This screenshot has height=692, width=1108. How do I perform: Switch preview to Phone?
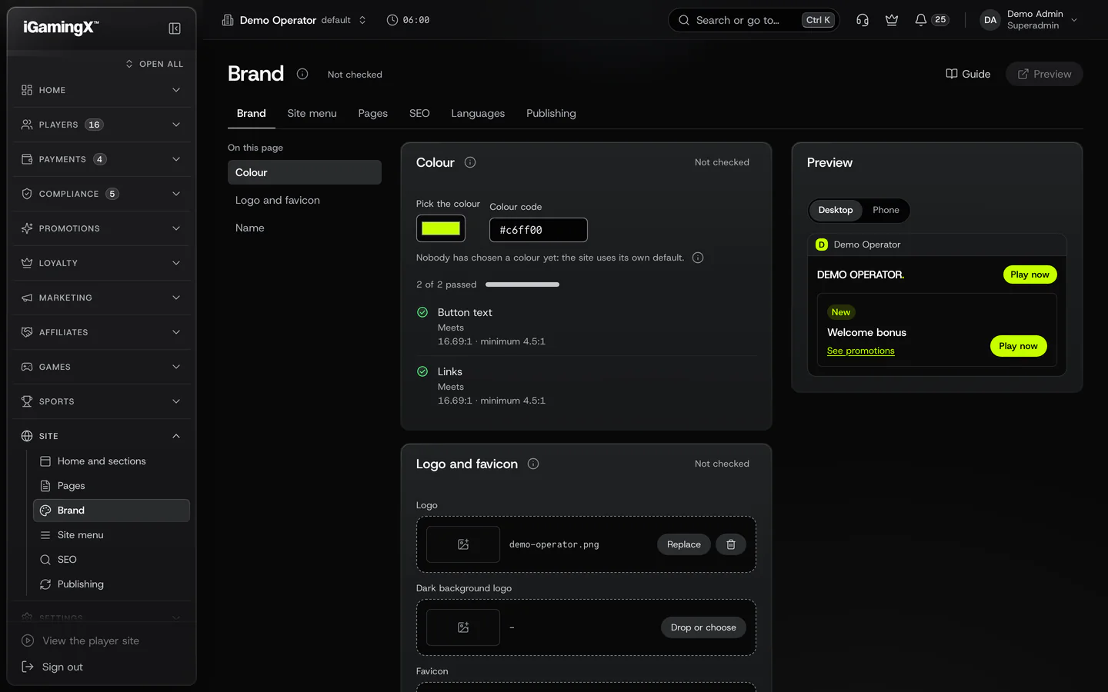tap(886, 210)
